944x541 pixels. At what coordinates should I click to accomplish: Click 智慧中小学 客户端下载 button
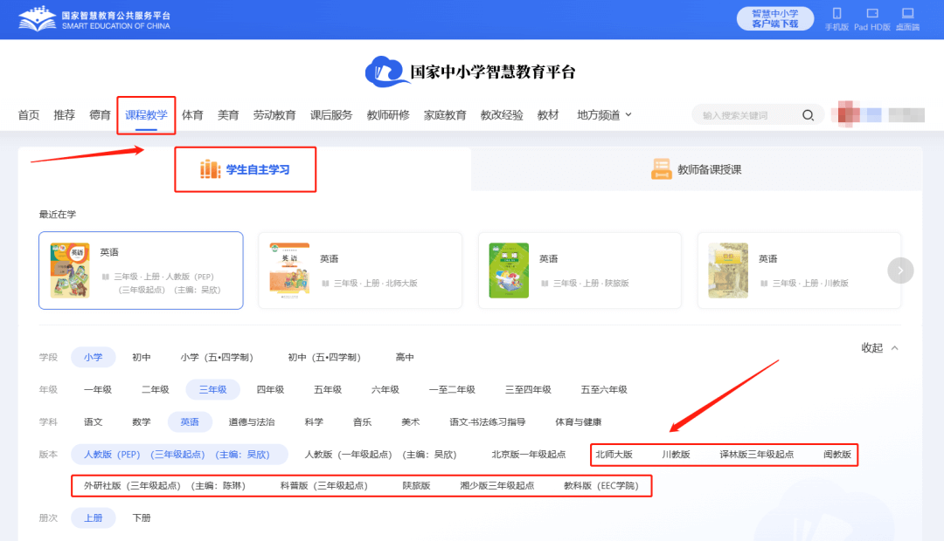click(775, 18)
